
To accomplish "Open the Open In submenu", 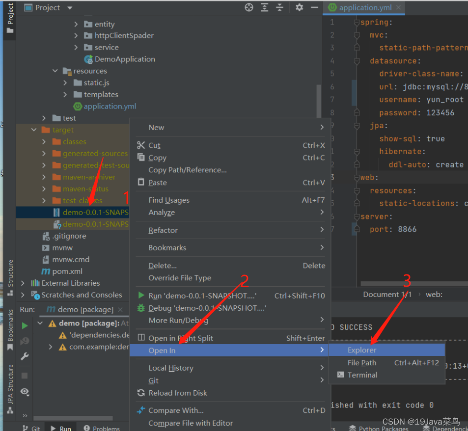I will tap(229, 350).
